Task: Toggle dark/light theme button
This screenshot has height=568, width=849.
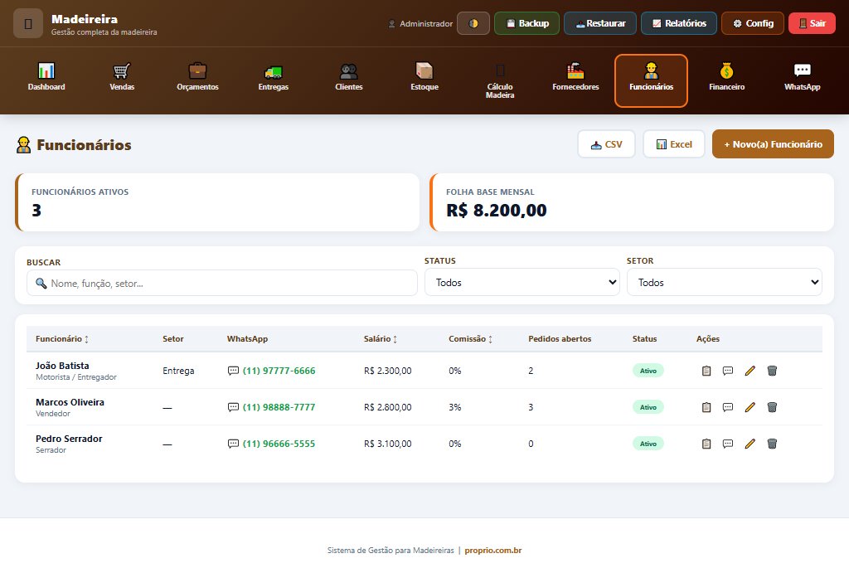Action: click(473, 23)
